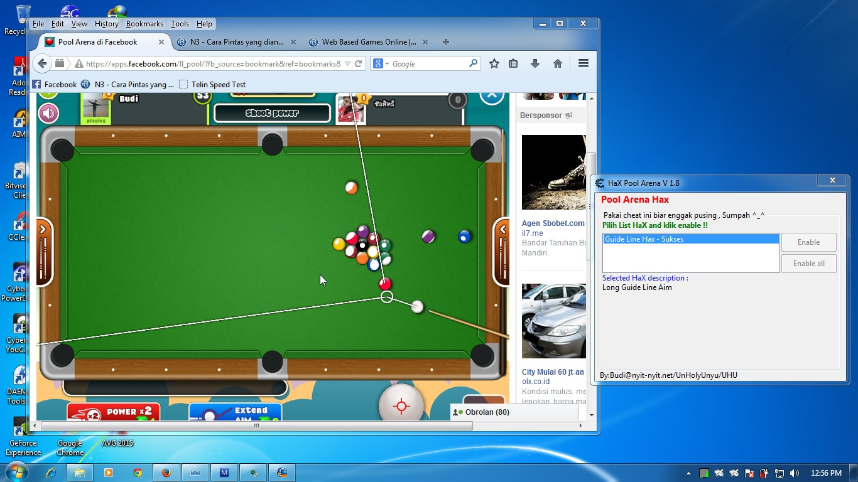Open Windows Explorer taskbar icon
The width and height of the screenshot is (858, 482).
tap(80, 473)
